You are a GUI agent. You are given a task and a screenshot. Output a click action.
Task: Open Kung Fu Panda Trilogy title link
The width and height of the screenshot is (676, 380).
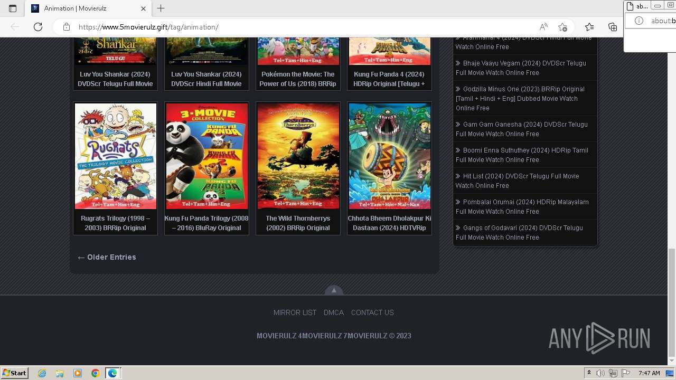tap(206, 223)
